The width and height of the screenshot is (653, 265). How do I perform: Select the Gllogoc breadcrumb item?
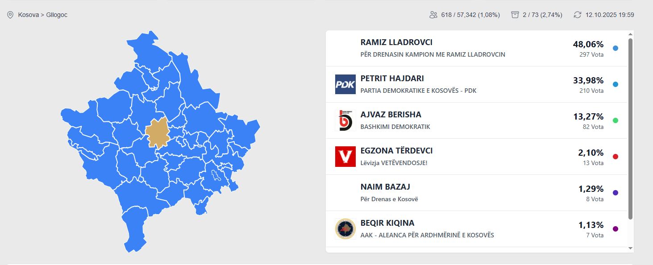tap(57, 15)
